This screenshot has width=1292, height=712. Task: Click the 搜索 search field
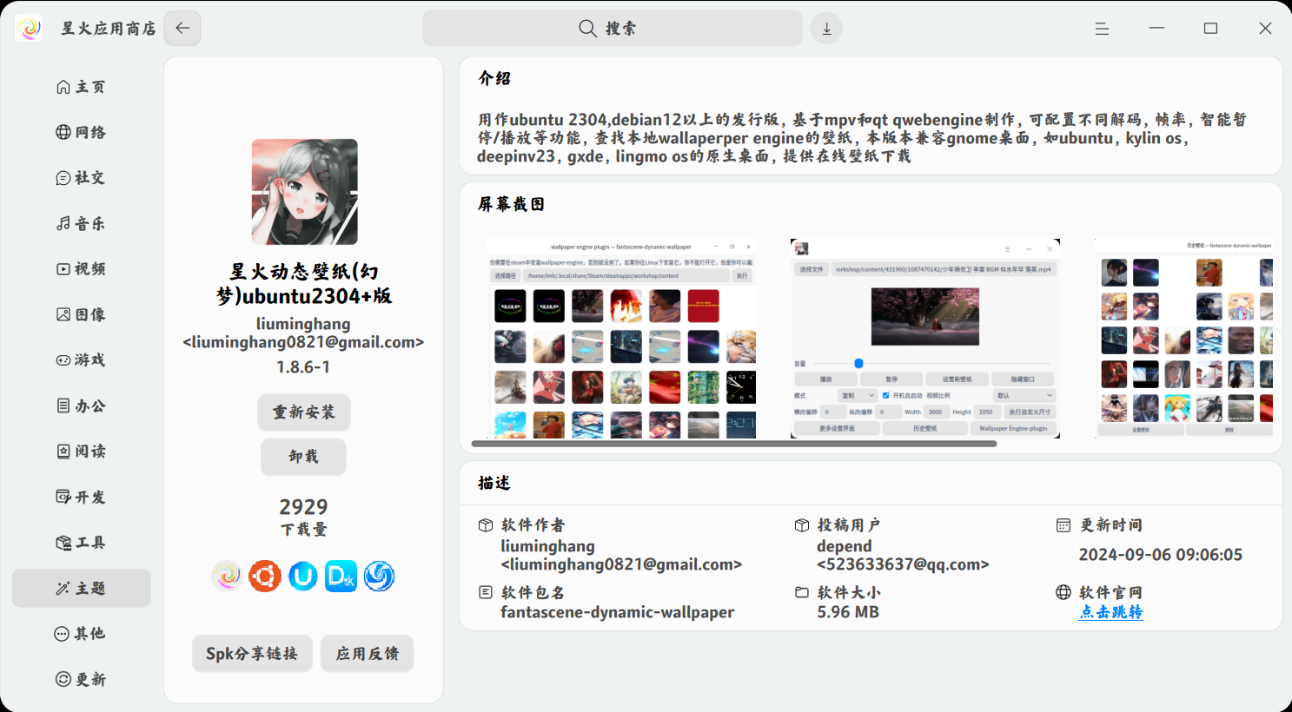613,29
